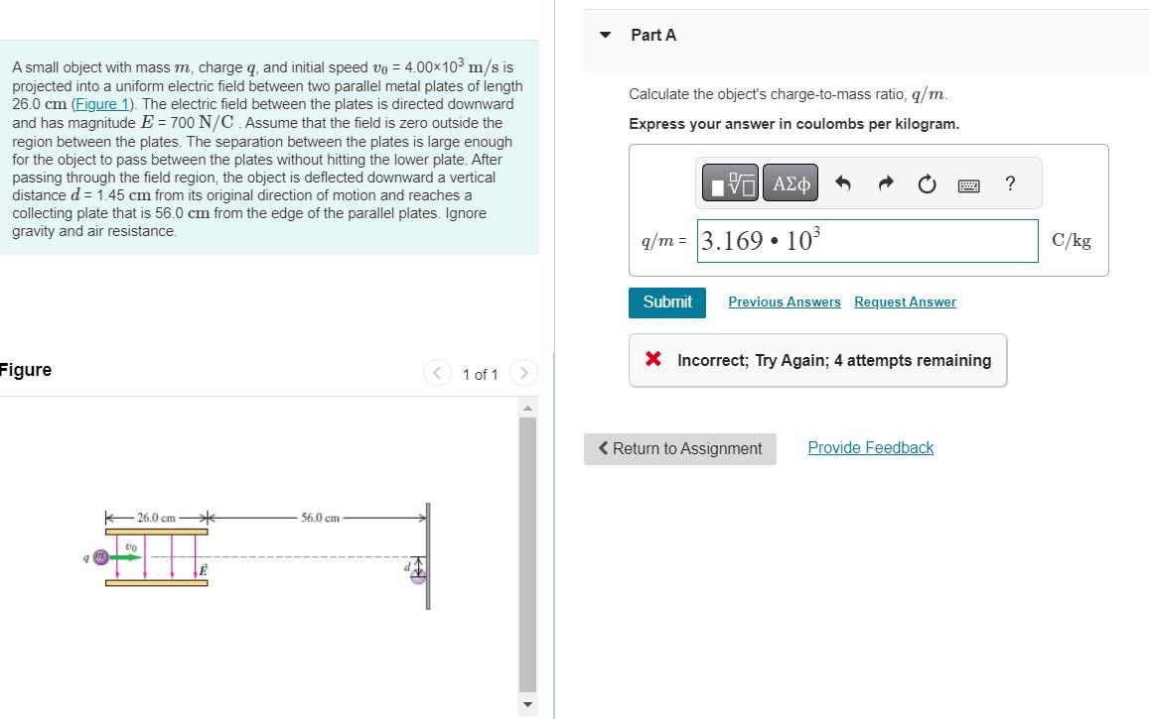Click the Part A header
The image size is (1149, 719).
point(652,34)
